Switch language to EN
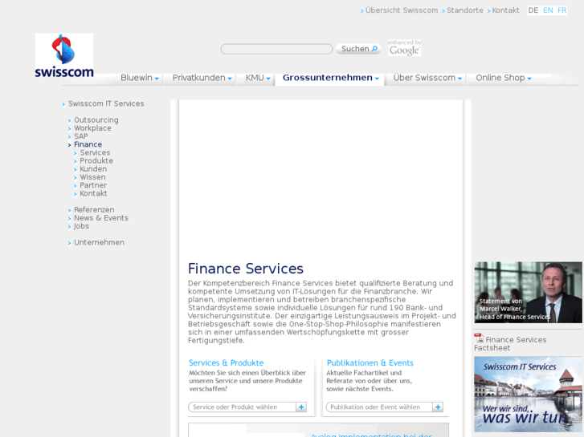584x437 pixels. [548, 10]
